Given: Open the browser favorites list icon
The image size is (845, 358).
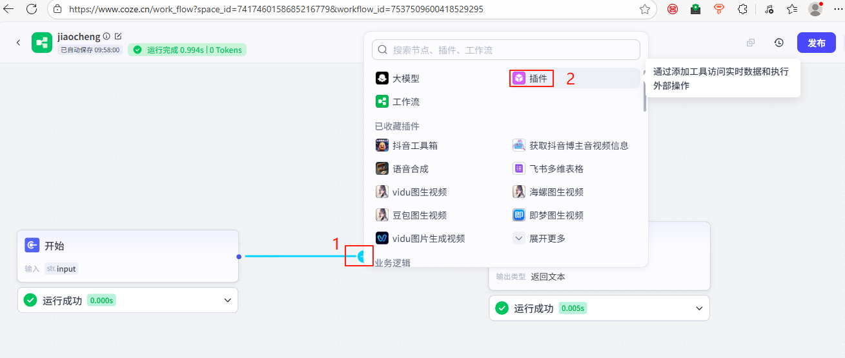Looking at the screenshot, I should coord(791,9).
